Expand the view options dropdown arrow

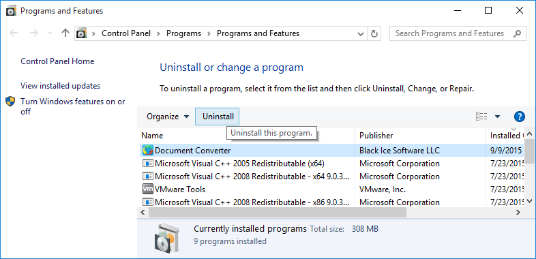(x=497, y=117)
